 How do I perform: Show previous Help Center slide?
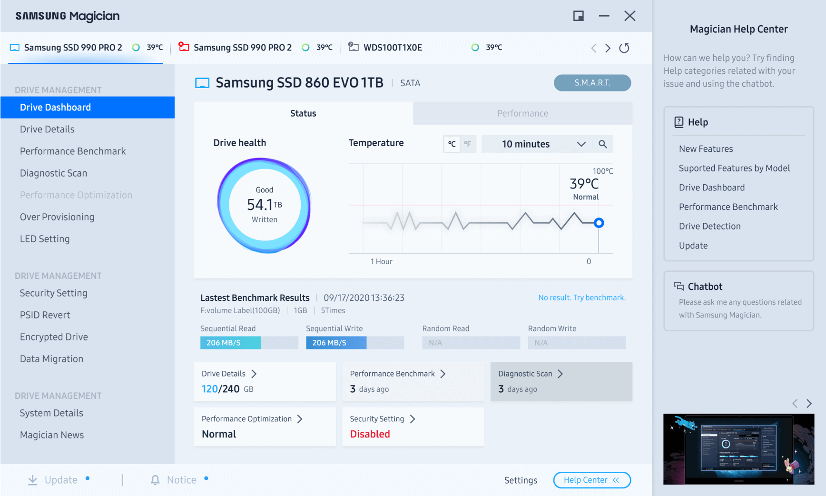point(795,404)
